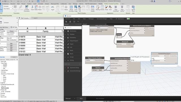Click the Columns Insert icon in Revit ribbon
The width and height of the screenshot is (181, 102).
click(32, 8)
